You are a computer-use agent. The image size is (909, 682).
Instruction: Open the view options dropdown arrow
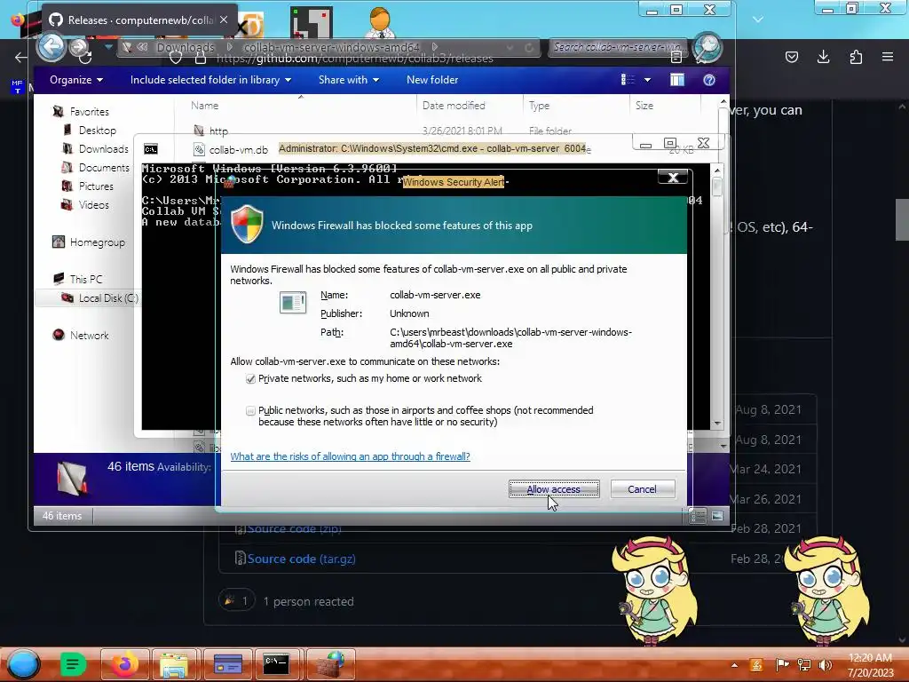[x=647, y=80]
